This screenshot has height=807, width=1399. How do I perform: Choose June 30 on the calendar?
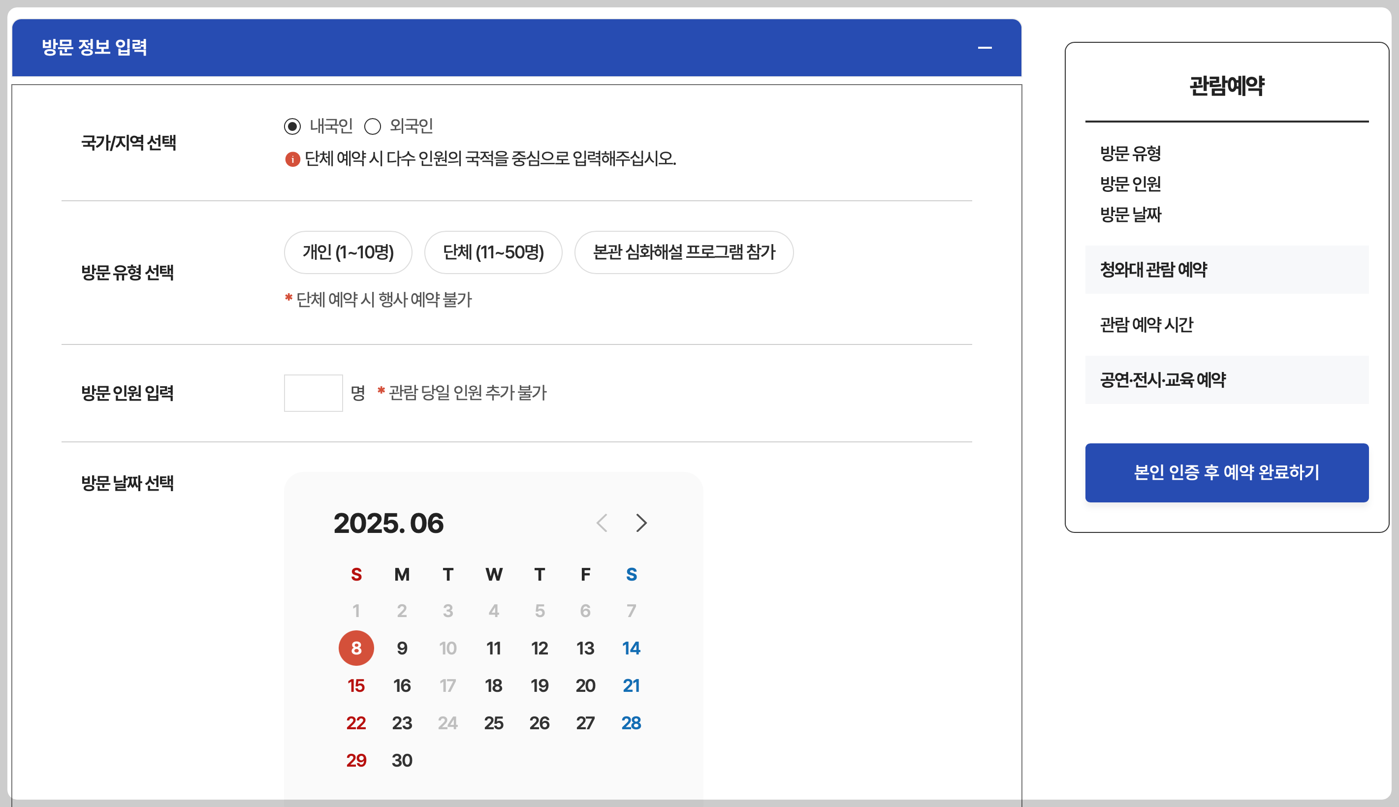click(402, 760)
